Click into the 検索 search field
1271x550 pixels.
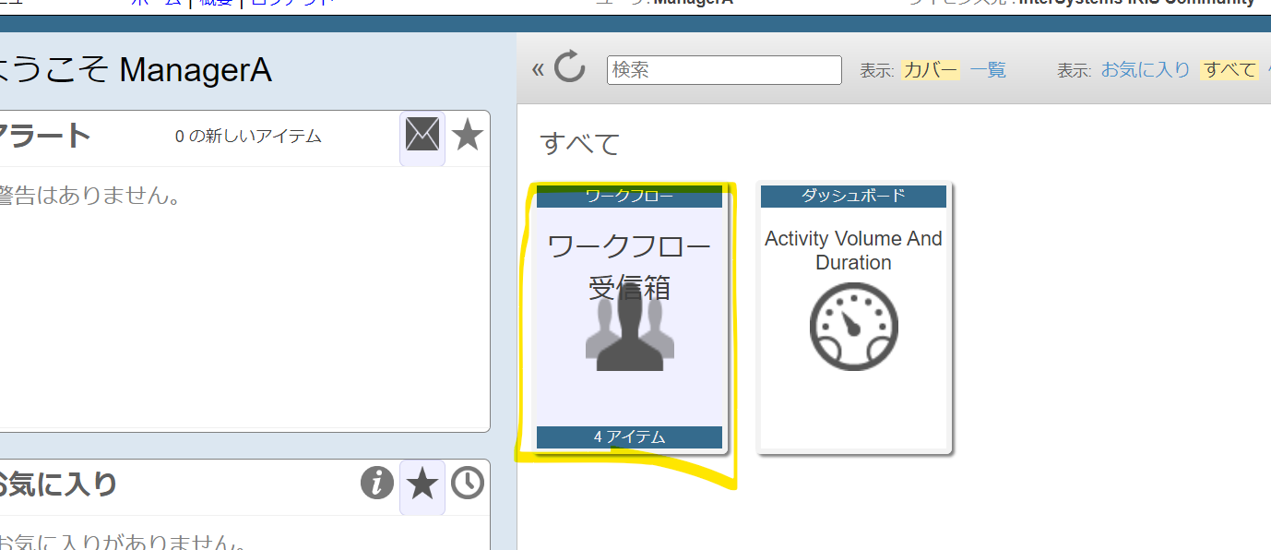point(724,70)
